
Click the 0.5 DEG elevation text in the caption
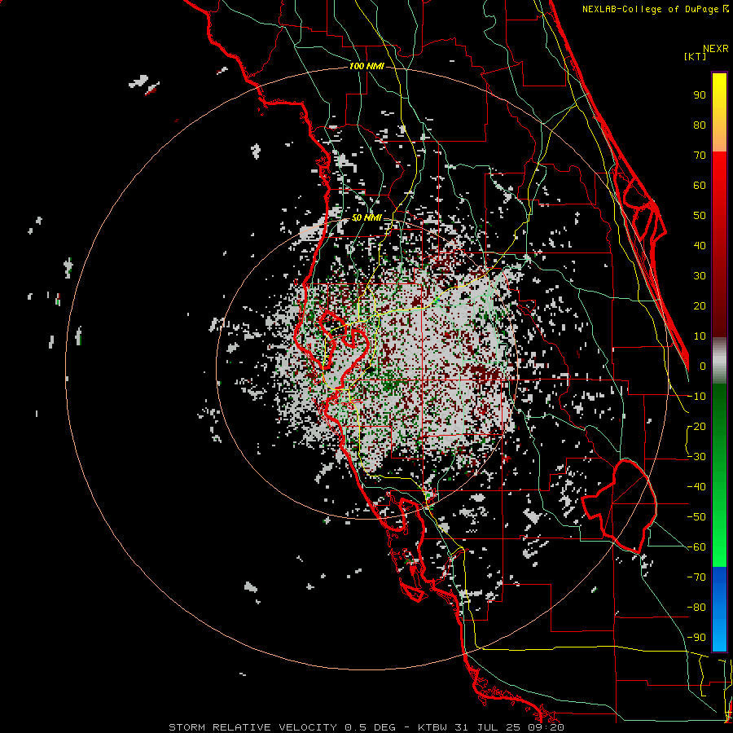click(370, 727)
